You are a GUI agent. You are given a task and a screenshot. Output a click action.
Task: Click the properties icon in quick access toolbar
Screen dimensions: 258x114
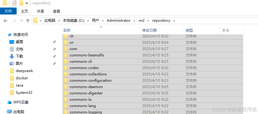15,3
